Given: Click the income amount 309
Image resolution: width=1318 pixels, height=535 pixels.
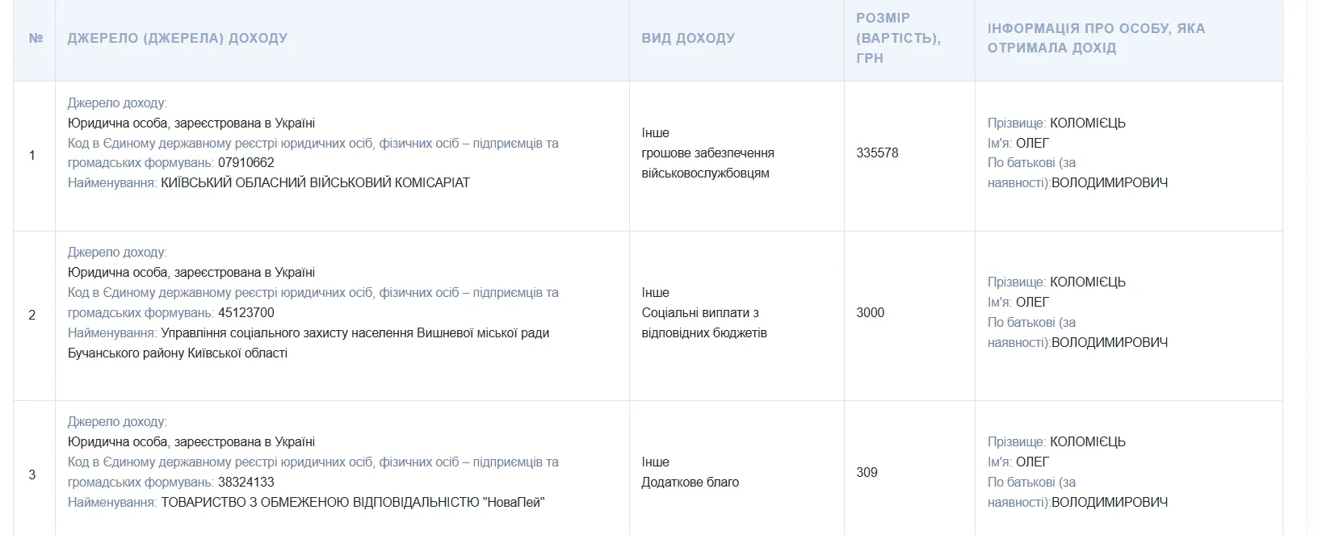Looking at the screenshot, I should (867, 473).
